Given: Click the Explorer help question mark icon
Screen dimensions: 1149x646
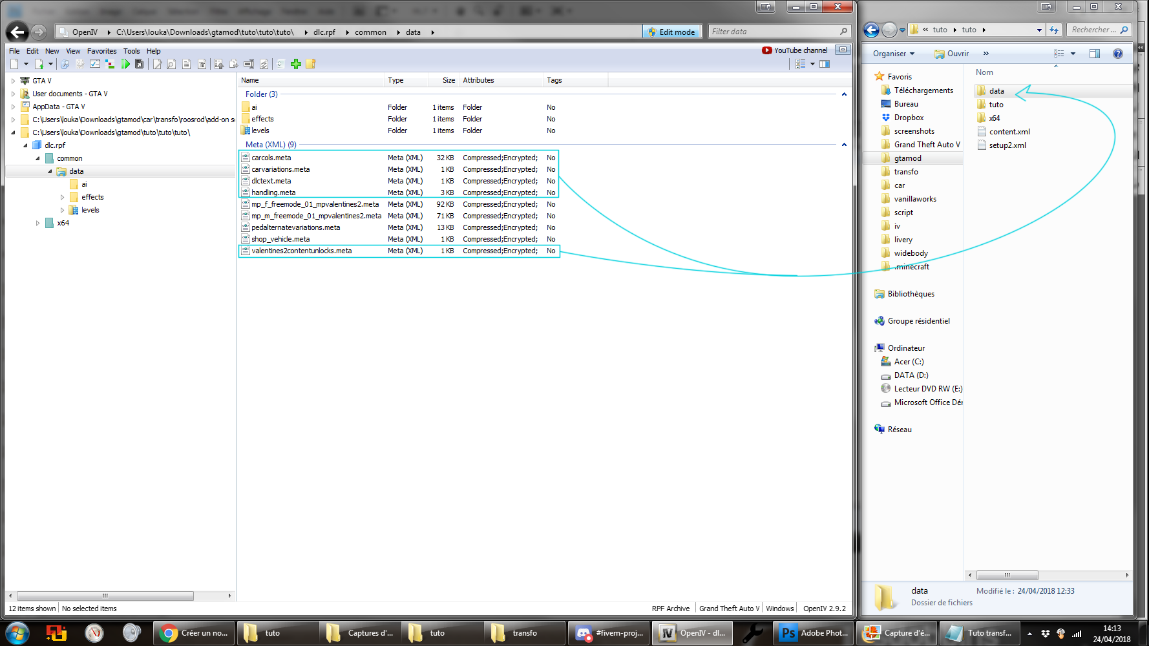Looking at the screenshot, I should [1117, 54].
